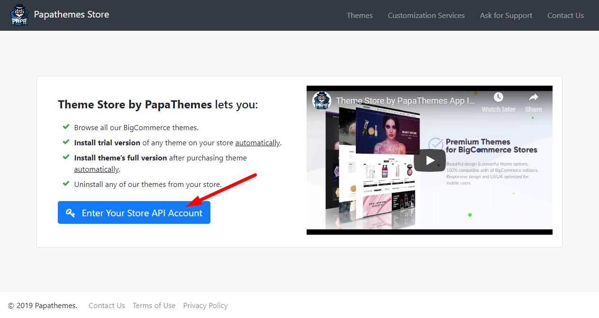Click the Watch later clock icon
This screenshot has width=599, height=318.
click(498, 97)
